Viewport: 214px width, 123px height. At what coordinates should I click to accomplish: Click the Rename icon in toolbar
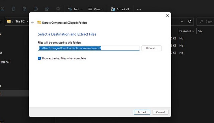(x=36, y=9)
